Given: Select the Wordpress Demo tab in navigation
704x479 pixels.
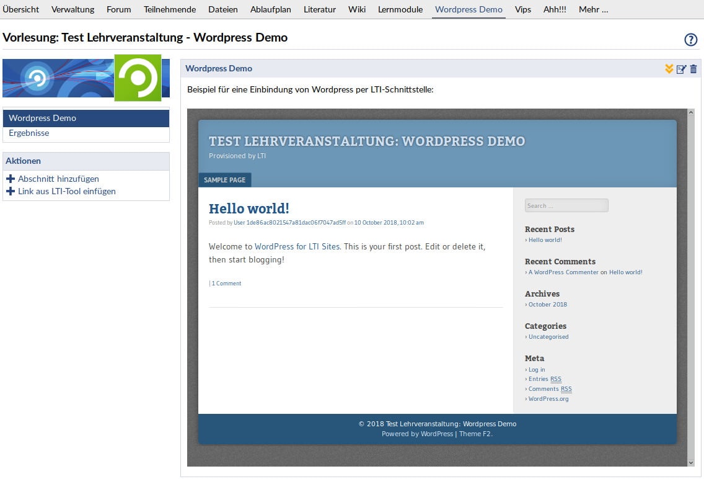Looking at the screenshot, I should pos(469,9).
